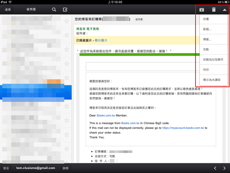The height and width of the screenshot is (173, 230).
Task: Archive this message with the archive icon
Action: coord(201,9)
